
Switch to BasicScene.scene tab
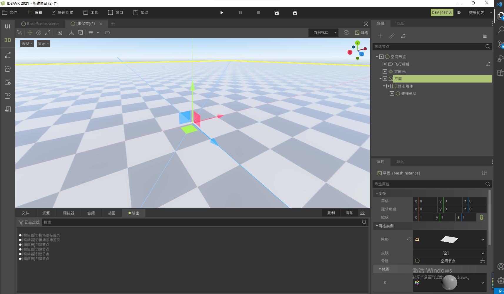(x=40, y=24)
